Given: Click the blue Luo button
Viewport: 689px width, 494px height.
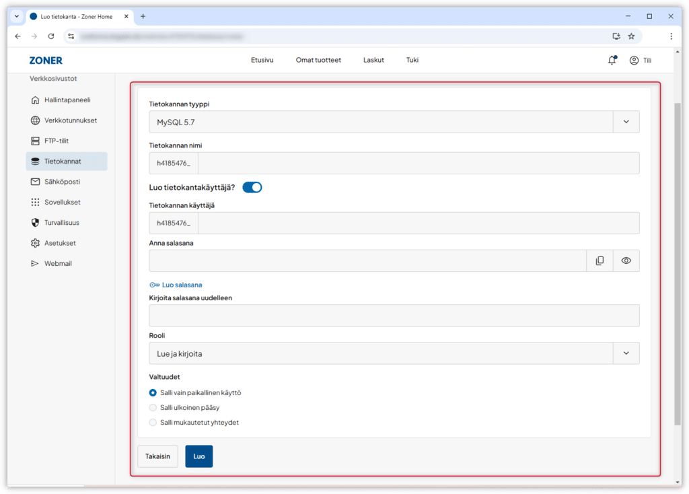Looking at the screenshot, I should [198, 456].
